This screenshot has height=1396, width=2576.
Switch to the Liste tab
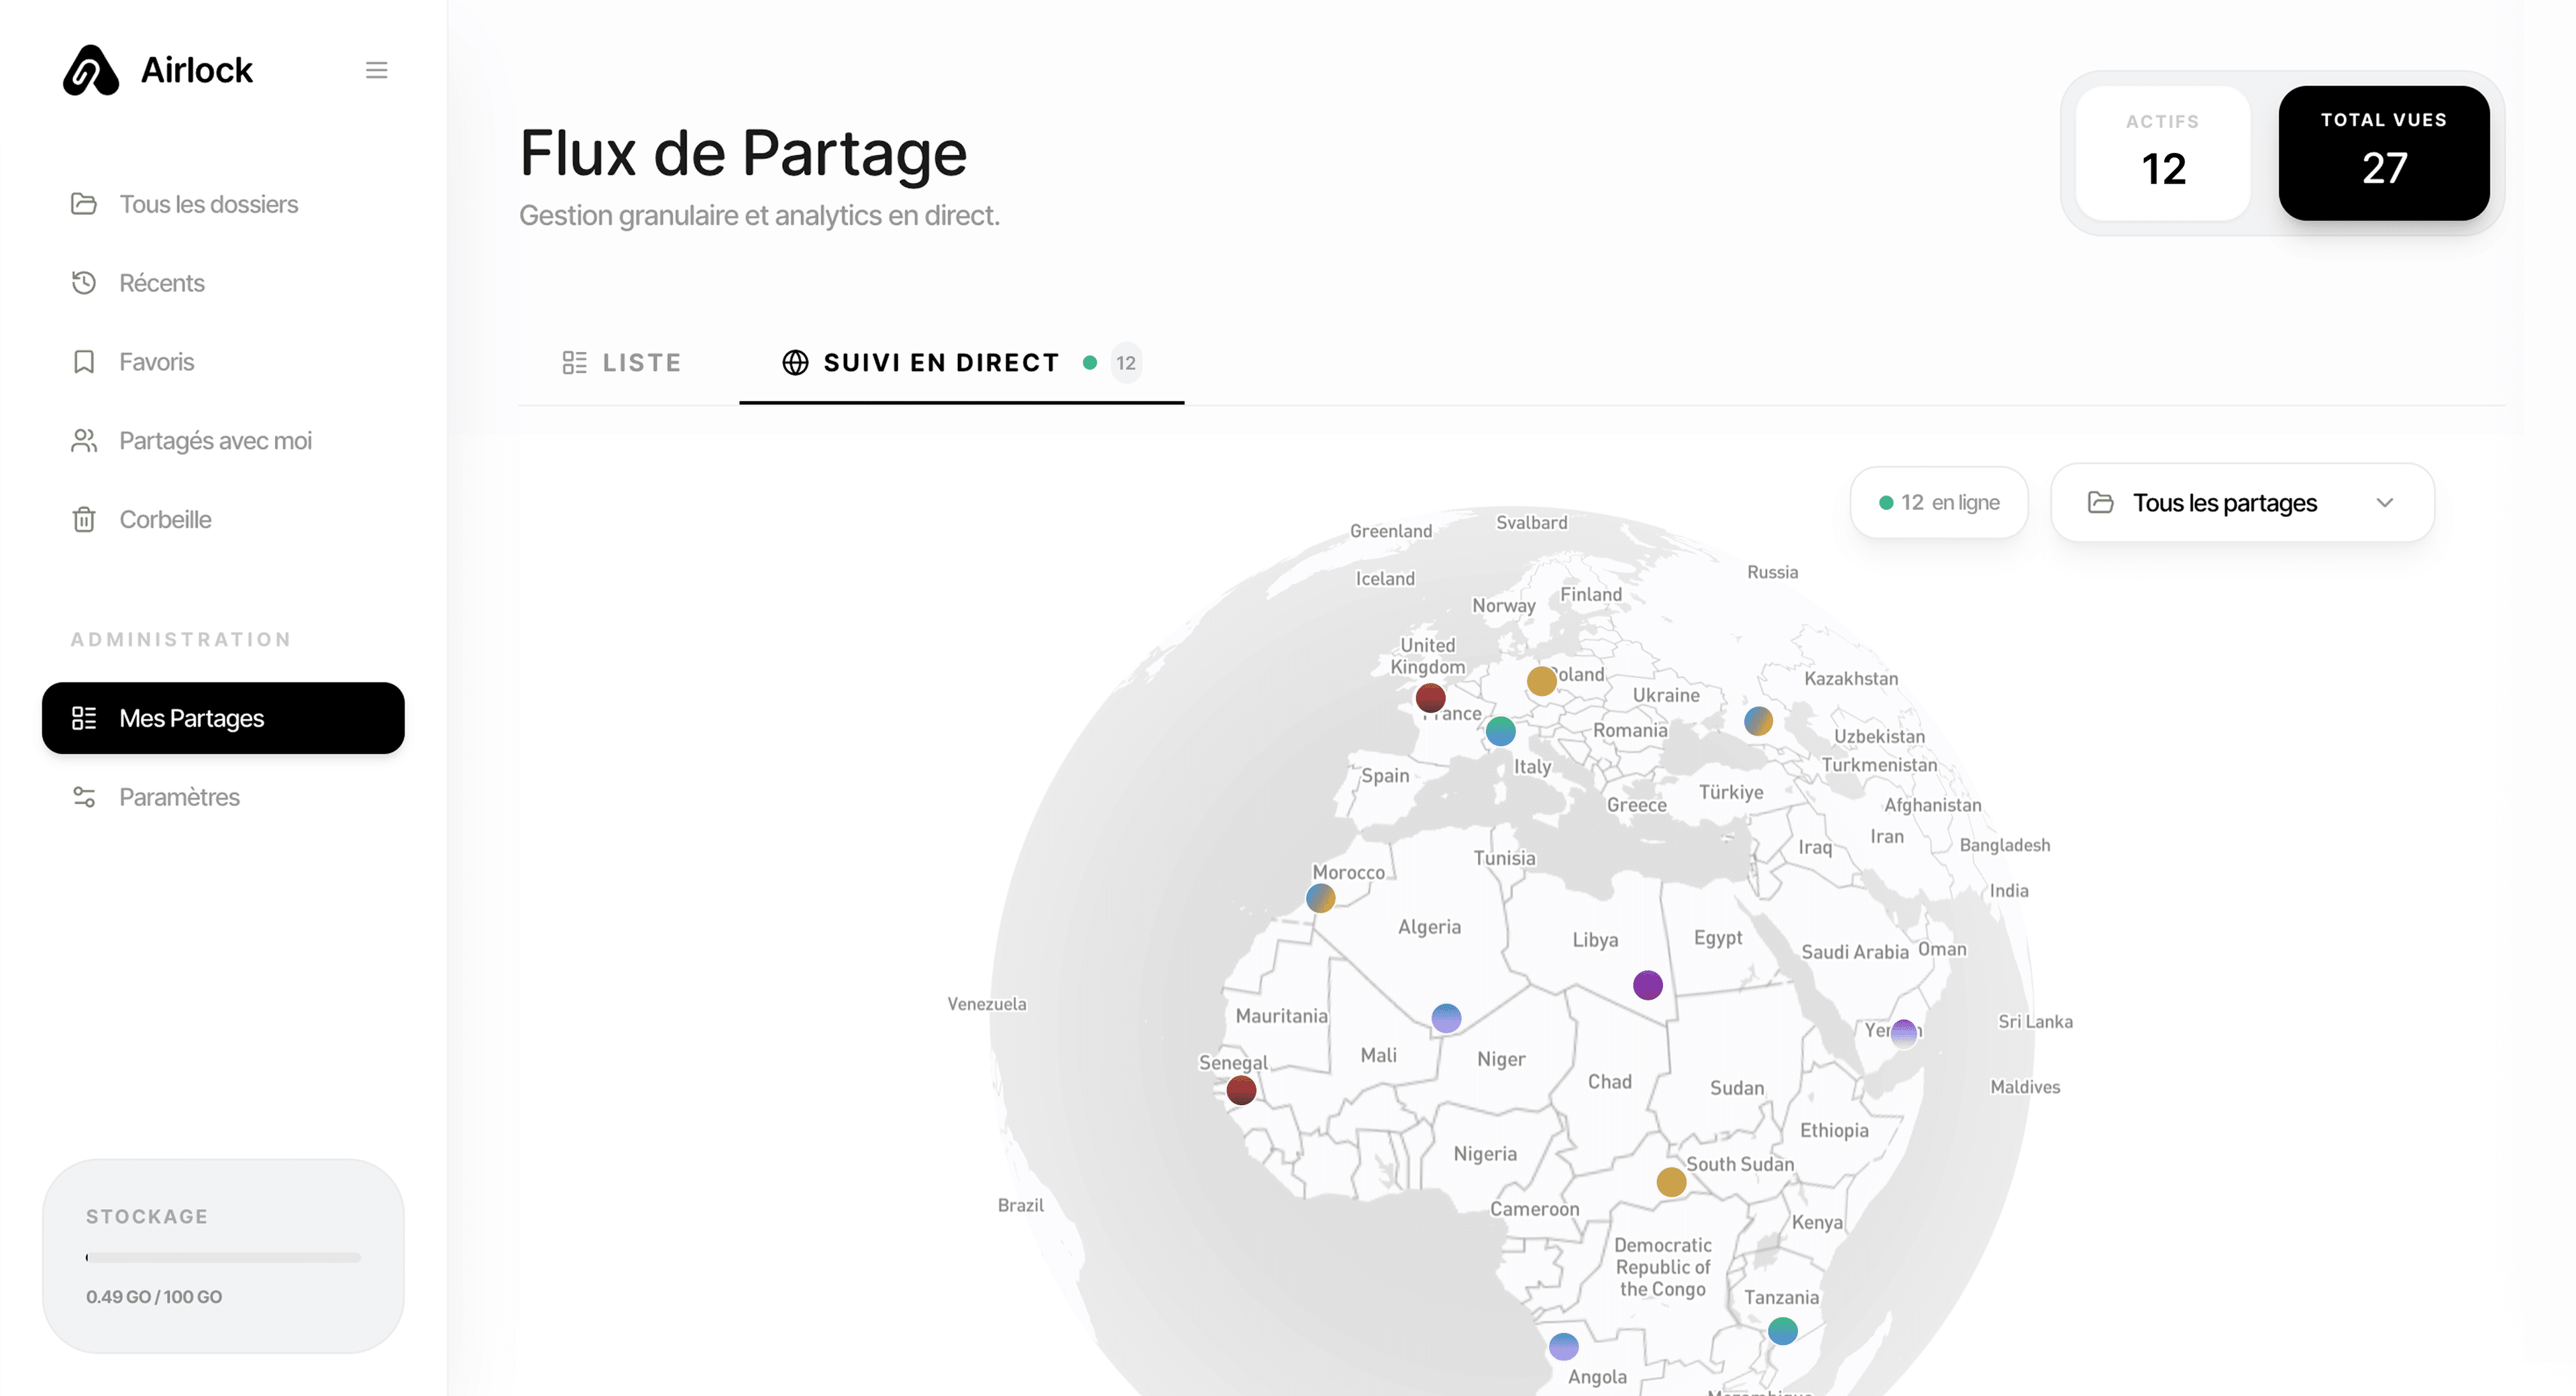point(621,363)
